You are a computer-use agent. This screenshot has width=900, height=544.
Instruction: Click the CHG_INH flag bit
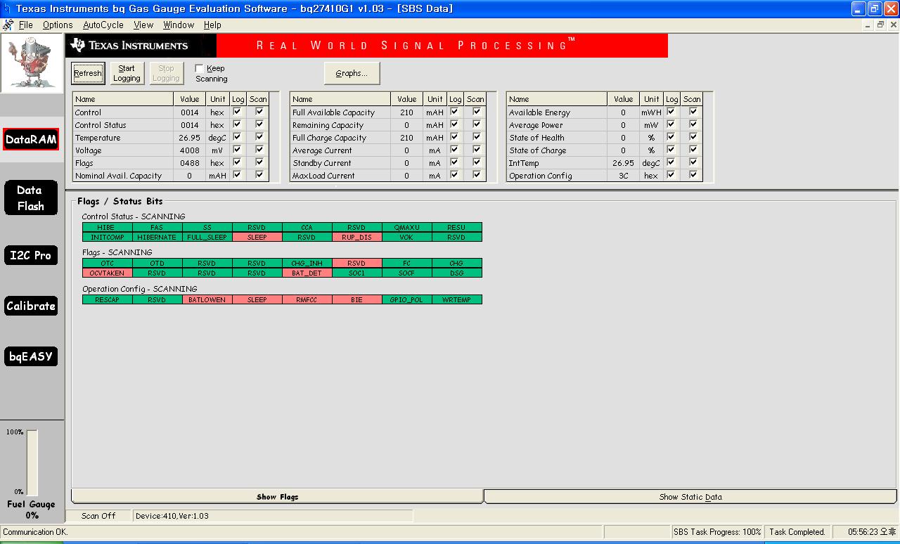click(307, 263)
